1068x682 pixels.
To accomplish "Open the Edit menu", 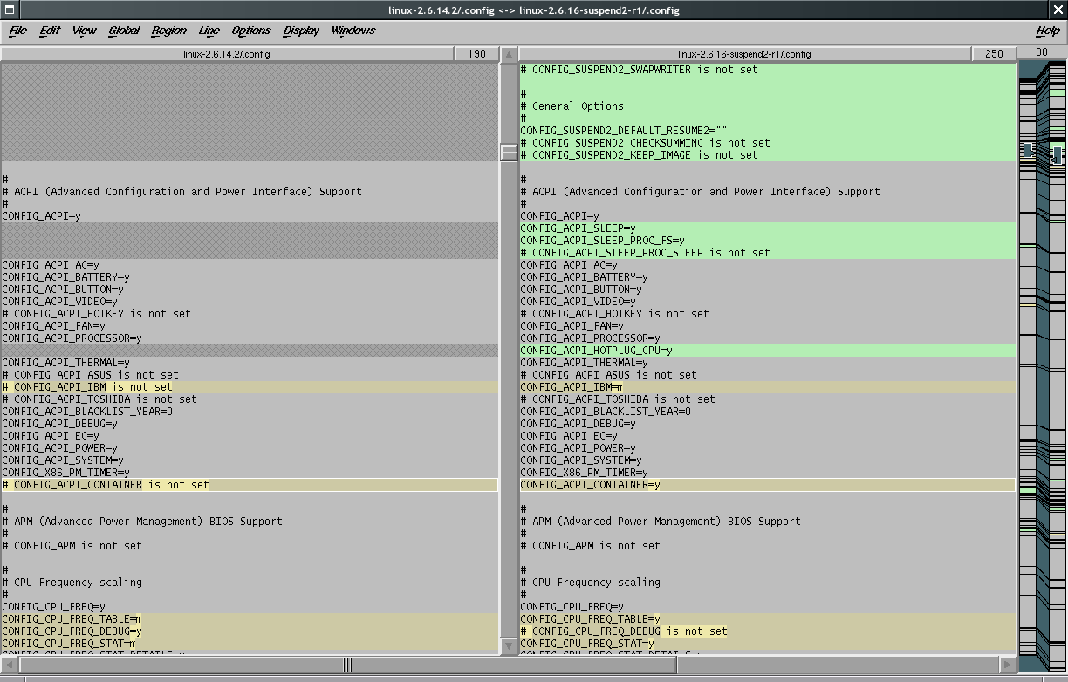I will point(50,31).
